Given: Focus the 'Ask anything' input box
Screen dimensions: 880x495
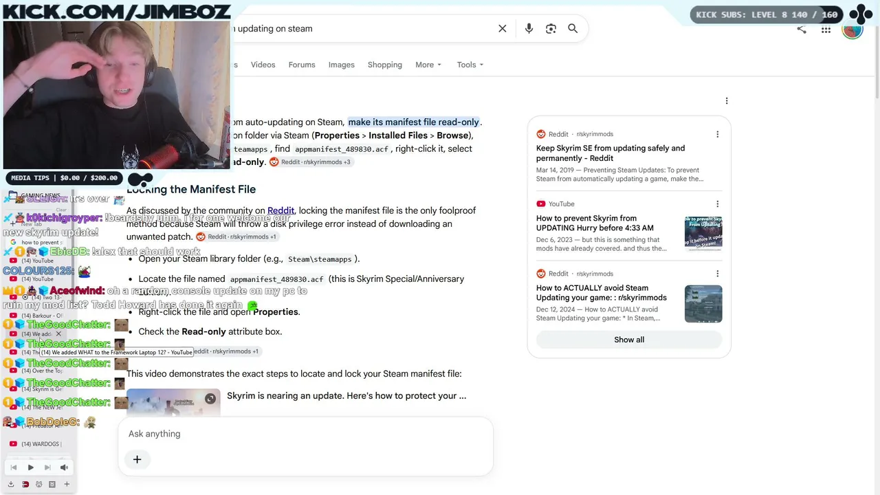Looking at the screenshot, I should (305, 434).
